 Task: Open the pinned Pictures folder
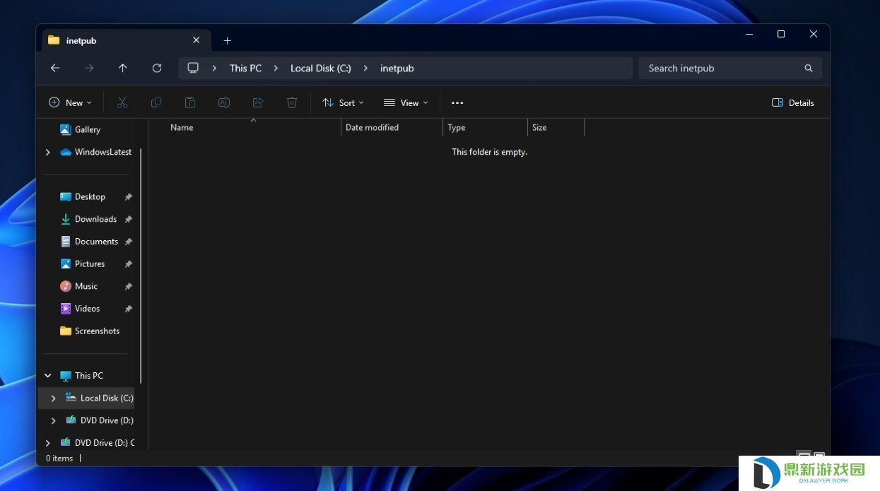[90, 264]
